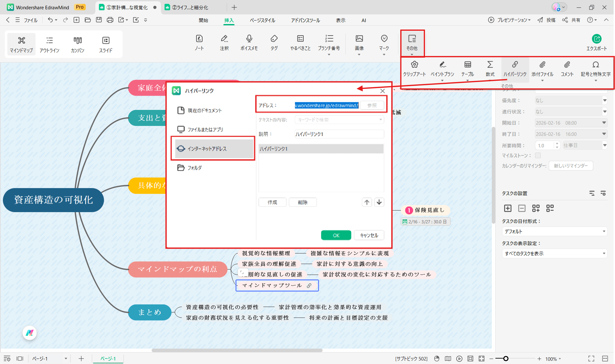Insert a ノート on the topic
This screenshot has width=615, height=364.
click(199, 43)
